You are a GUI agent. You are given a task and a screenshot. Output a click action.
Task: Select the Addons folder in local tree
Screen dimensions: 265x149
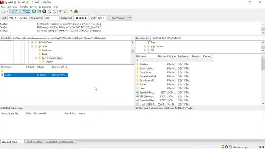click(x=46, y=50)
